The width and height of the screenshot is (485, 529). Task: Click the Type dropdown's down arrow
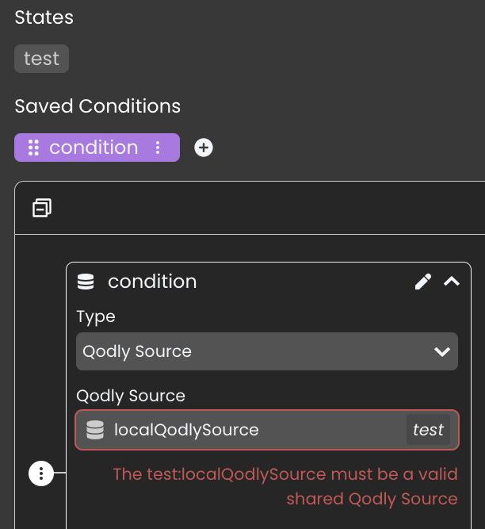coord(442,352)
